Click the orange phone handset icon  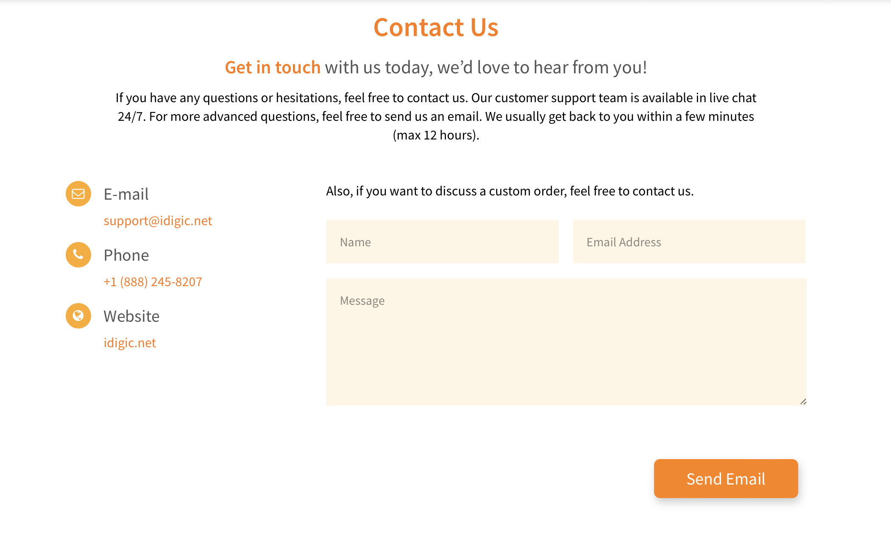pos(78,255)
